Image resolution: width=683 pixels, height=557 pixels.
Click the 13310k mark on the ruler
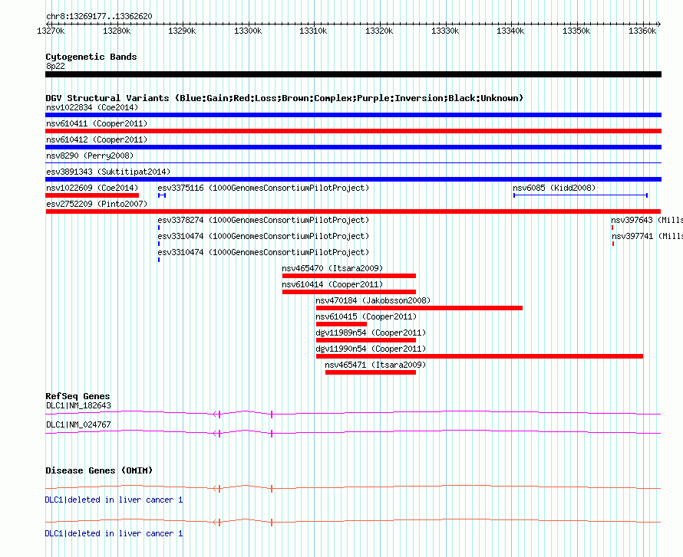click(x=312, y=31)
